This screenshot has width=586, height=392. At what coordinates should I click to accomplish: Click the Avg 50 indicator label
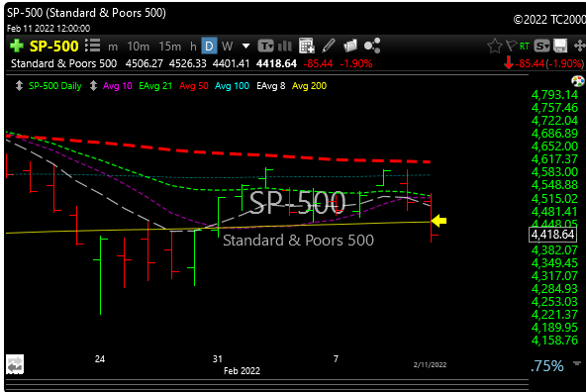click(x=194, y=86)
